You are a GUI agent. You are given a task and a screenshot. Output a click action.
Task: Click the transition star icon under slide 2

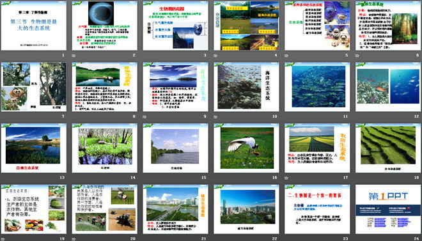tap(74, 56)
